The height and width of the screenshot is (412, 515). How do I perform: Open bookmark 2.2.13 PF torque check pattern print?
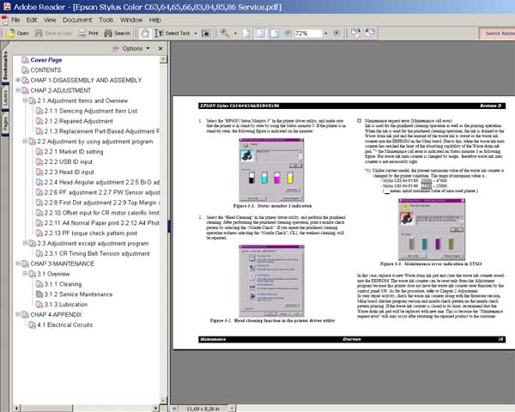pos(91,233)
